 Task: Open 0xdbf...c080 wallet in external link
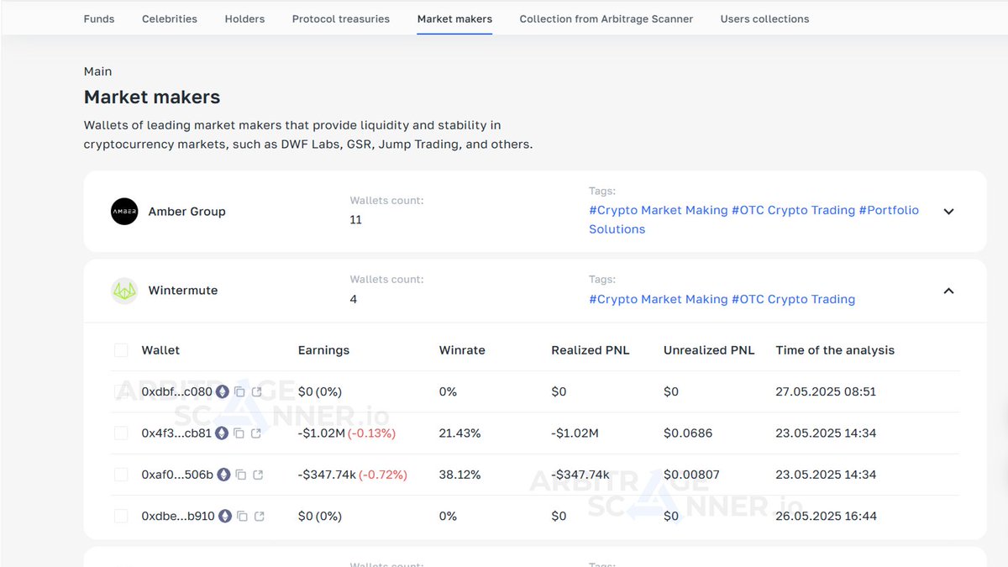257,392
